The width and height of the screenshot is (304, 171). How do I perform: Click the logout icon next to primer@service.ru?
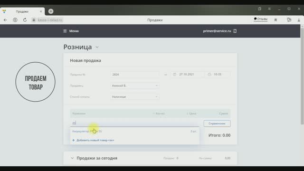(235, 31)
